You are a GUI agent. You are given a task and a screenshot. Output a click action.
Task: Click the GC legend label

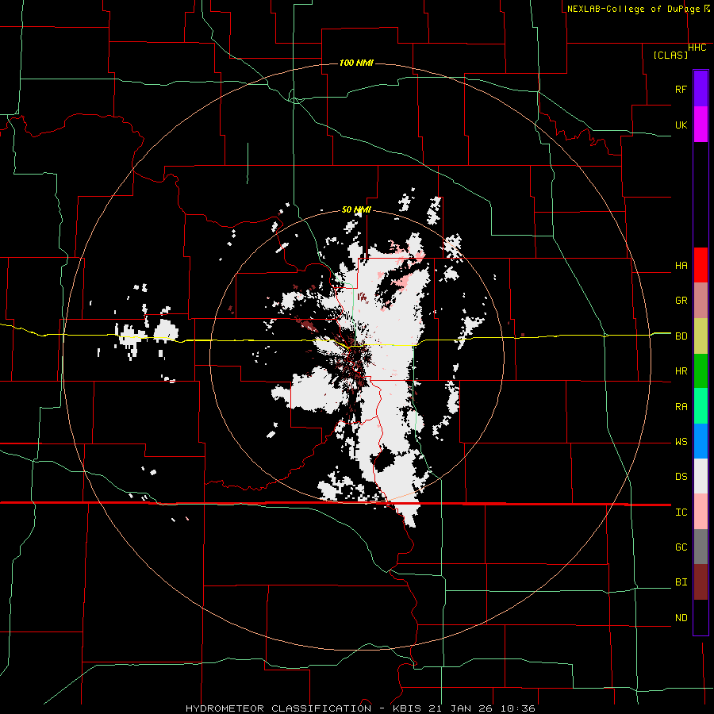[x=681, y=547]
